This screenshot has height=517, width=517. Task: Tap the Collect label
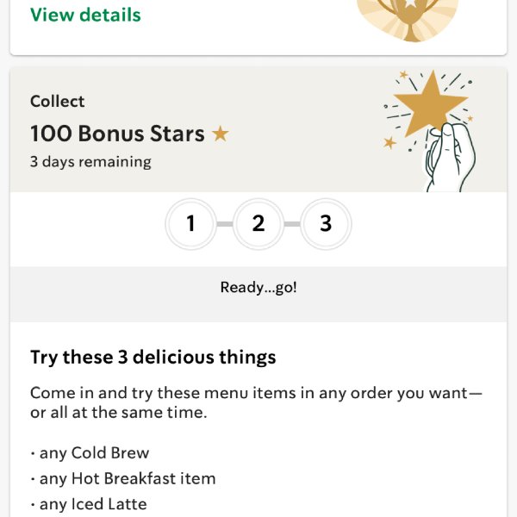pyautogui.click(x=58, y=101)
